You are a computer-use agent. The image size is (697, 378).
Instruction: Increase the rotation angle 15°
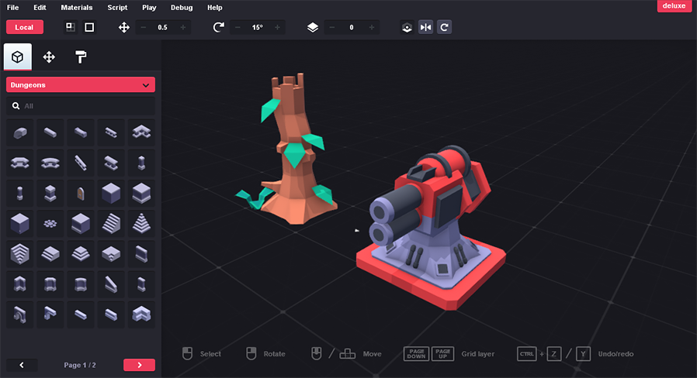[x=277, y=28]
